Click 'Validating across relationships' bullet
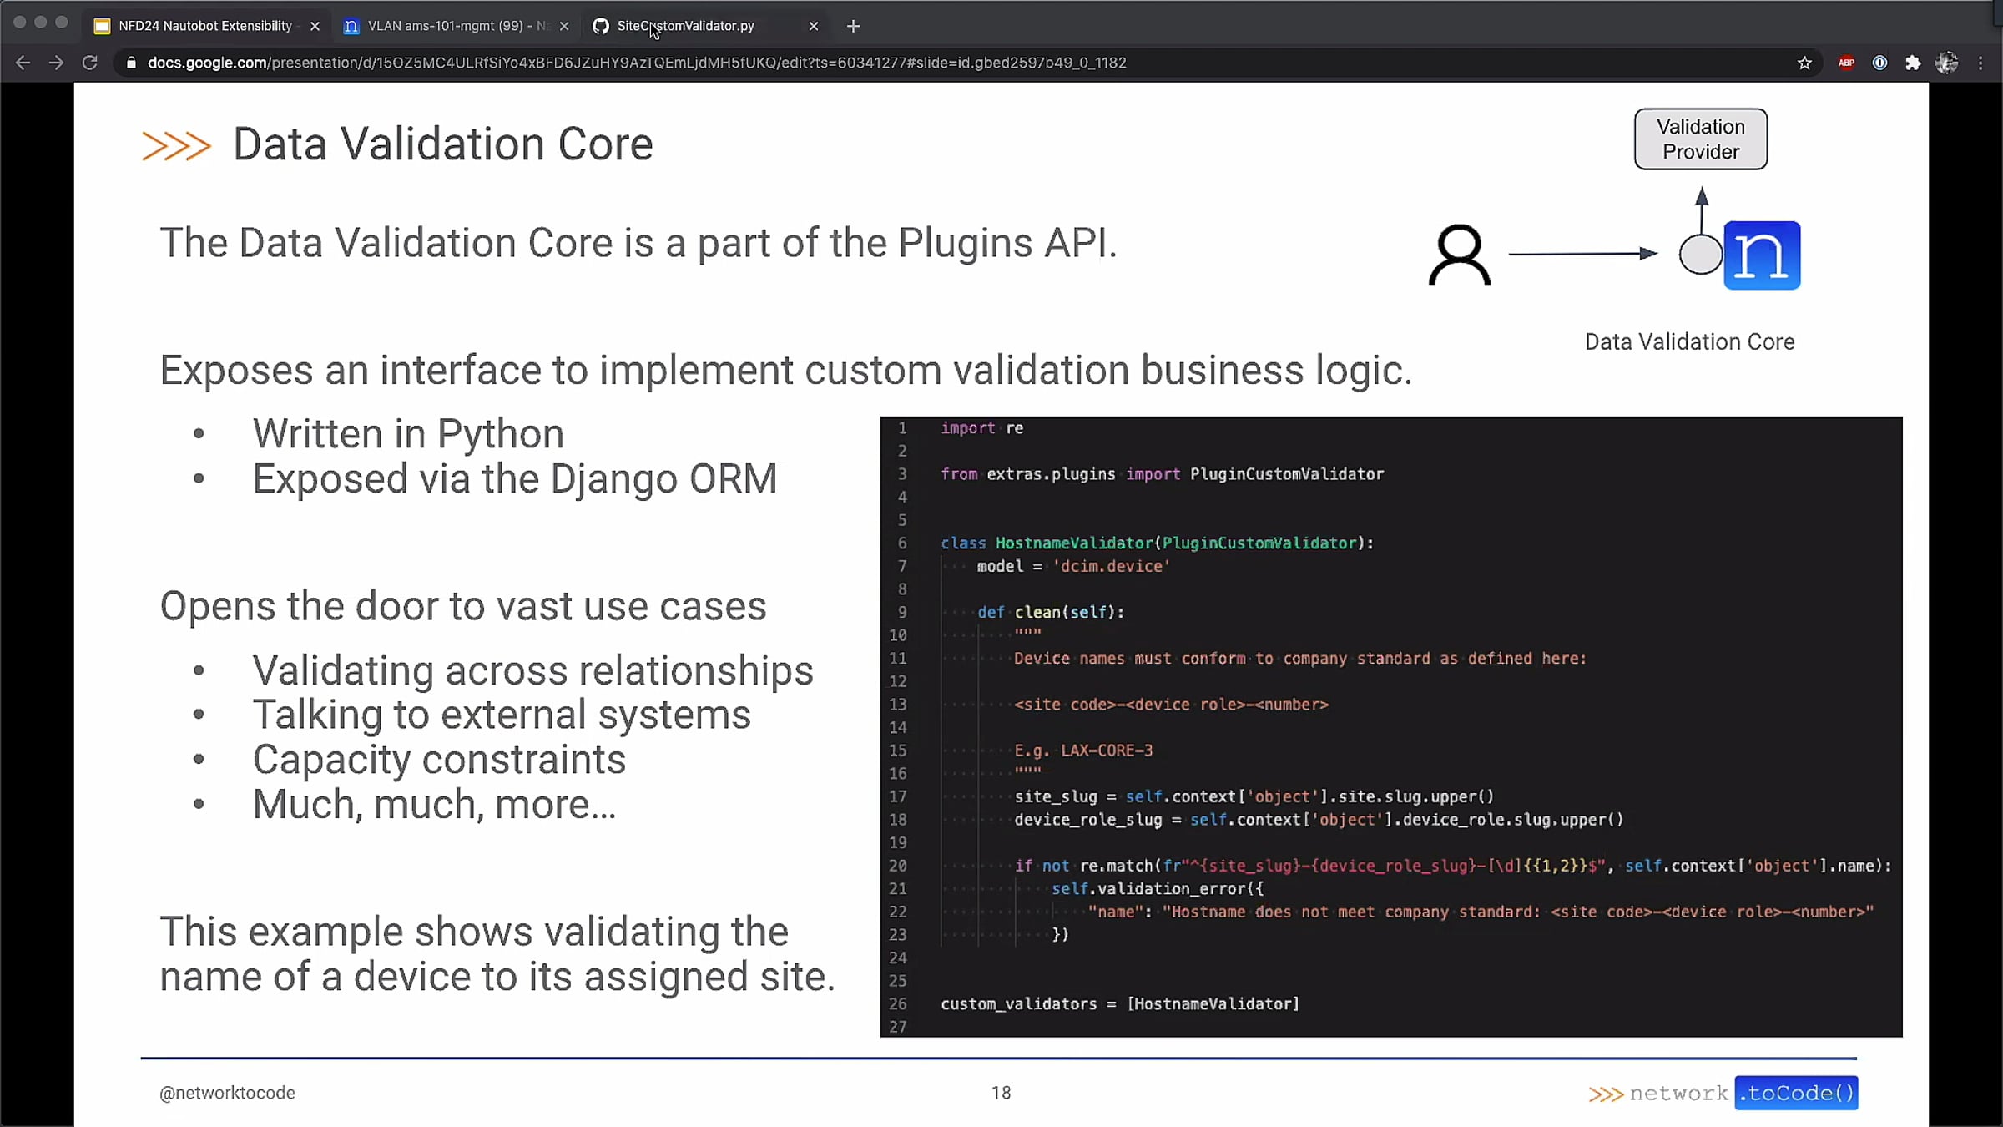This screenshot has width=2003, height=1127. pos(532,670)
